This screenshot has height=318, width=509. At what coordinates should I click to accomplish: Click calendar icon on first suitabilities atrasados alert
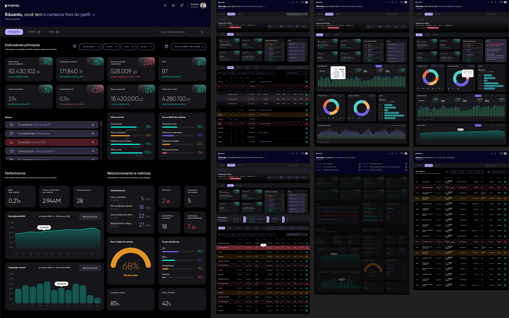pyautogui.click(x=11, y=134)
